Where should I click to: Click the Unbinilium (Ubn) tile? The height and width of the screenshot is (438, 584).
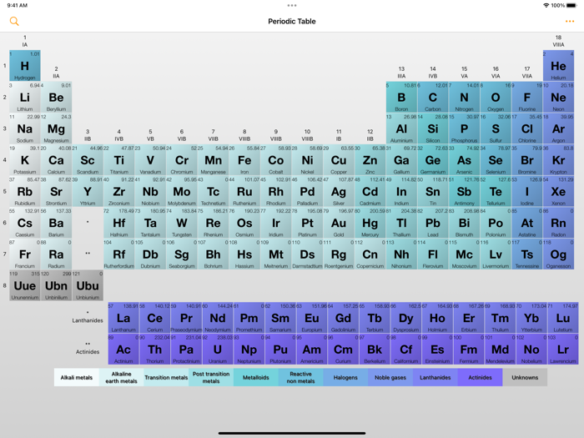coord(56,285)
